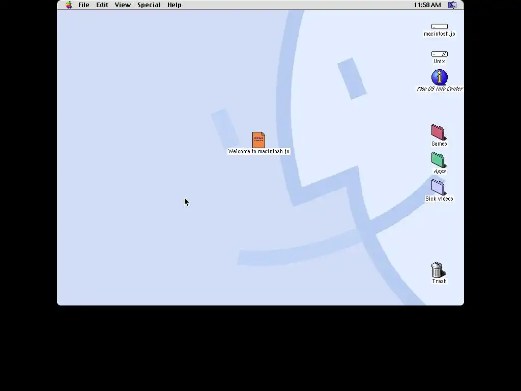Viewport: 521px width, 391px height.
Task: Open the Help menu
Action: pos(175,5)
